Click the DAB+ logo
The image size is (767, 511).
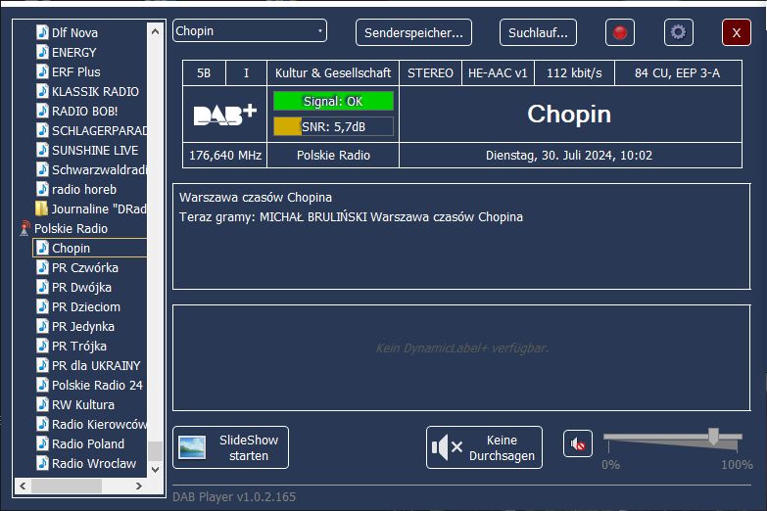point(225,115)
